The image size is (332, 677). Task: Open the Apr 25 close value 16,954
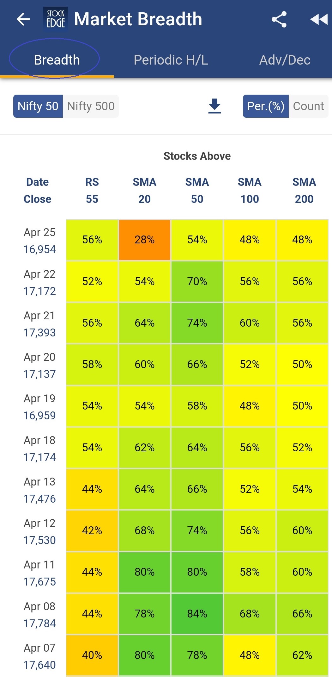(x=39, y=249)
